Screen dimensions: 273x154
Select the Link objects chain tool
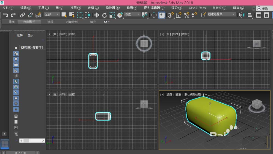point(22,15)
